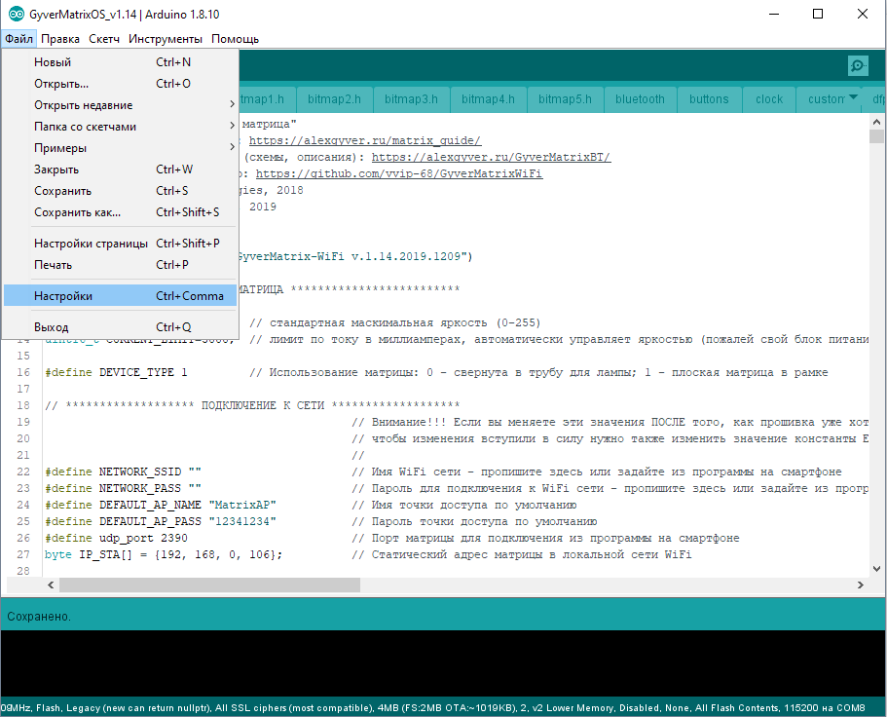Click the vertical scrollbar up arrow
Viewport: 887px width, 717px height.
pyautogui.click(x=876, y=121)
